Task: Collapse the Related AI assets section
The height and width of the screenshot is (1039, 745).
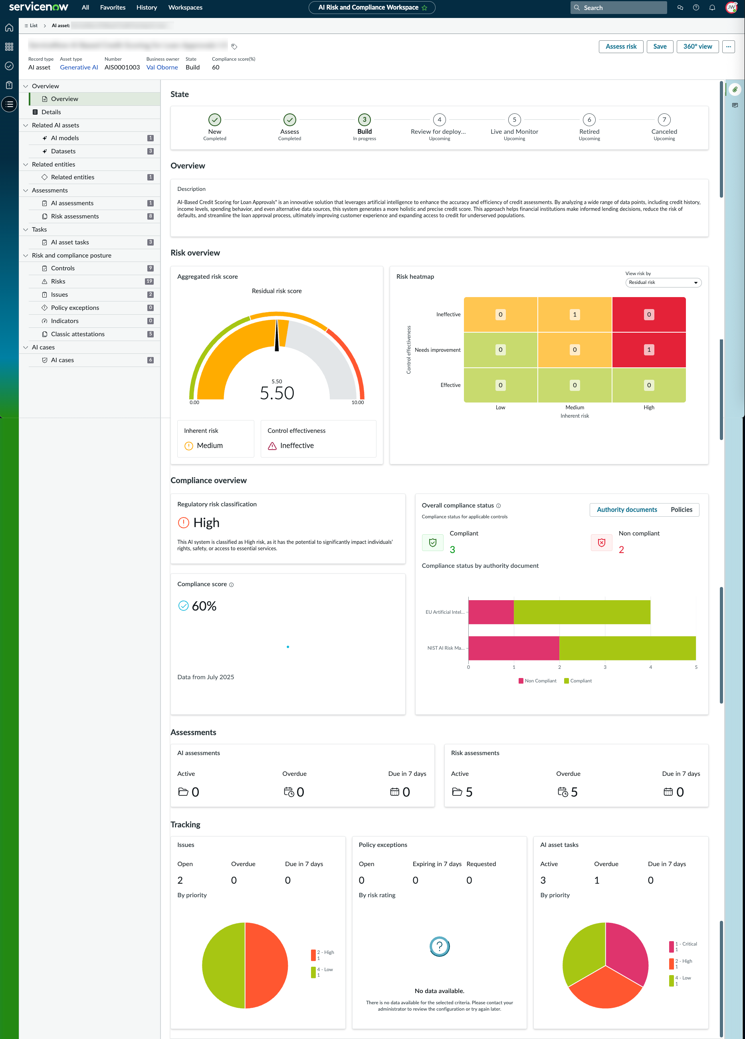Action: 26,125
